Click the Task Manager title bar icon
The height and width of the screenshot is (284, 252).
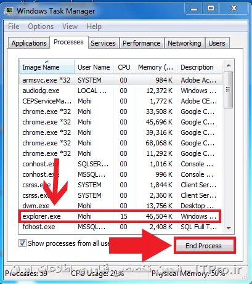[9, 10]
